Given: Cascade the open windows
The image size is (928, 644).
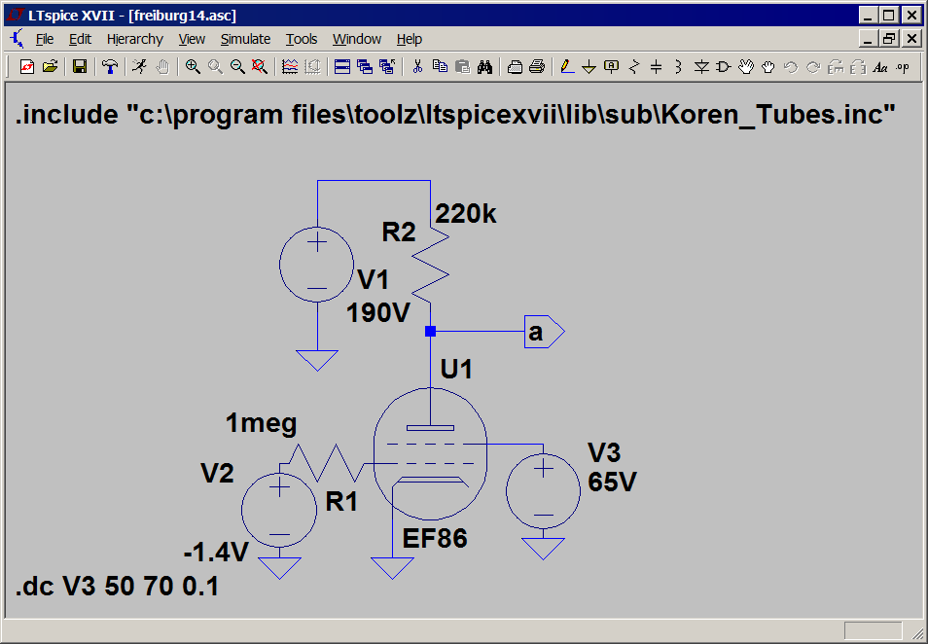Looking at the screenshot, I should point(365,67).
